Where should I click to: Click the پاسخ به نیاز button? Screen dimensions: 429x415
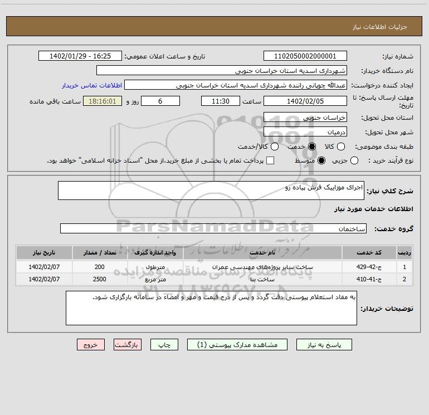(324, 345)
